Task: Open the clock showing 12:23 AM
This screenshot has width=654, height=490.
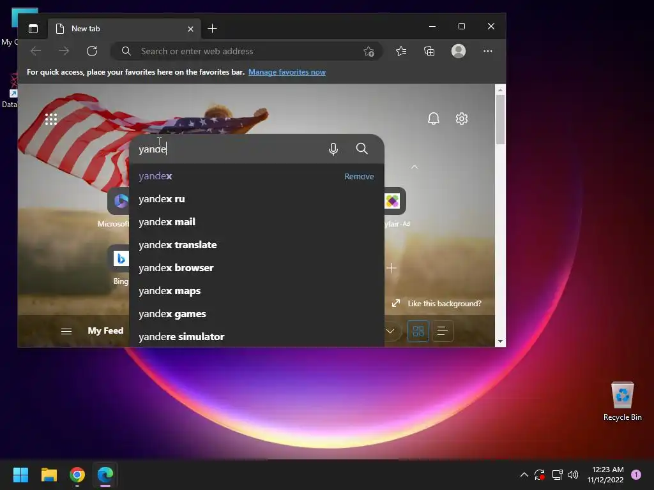Action: [x=605, y=475]
